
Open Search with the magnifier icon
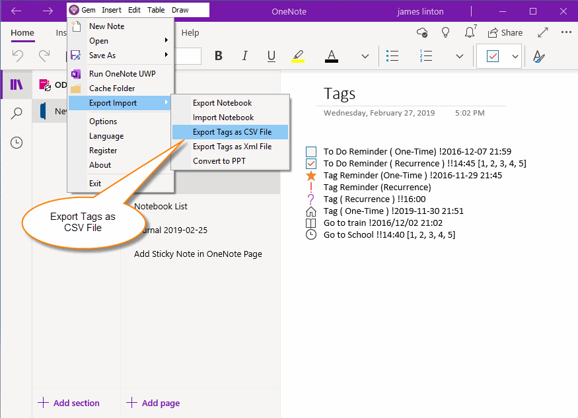pyautogui.click(x=17, y=113)
